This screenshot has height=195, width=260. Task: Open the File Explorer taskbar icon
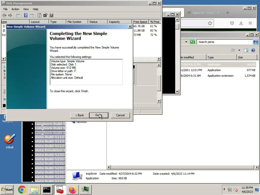pyautogui.click(x=35, y=190)
